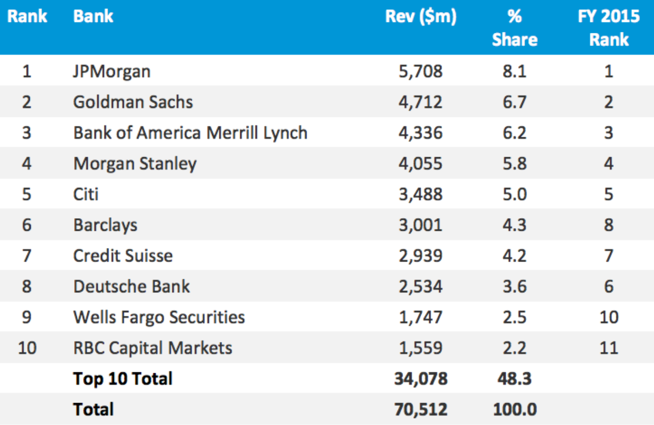Click RBC FY 2015 rank 11
654x425 pixels.
coord(609,348)
